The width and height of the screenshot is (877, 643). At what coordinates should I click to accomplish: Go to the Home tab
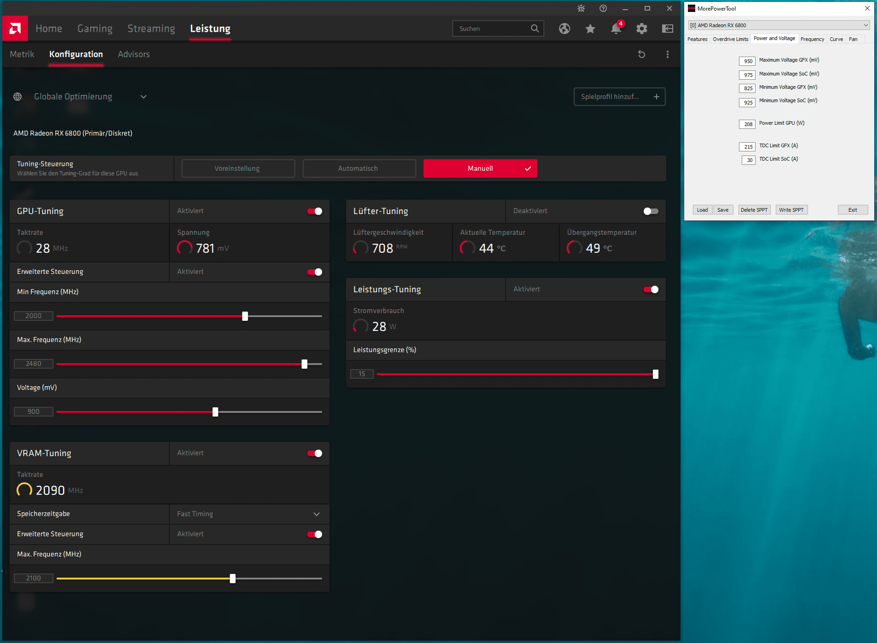point(49,29)
